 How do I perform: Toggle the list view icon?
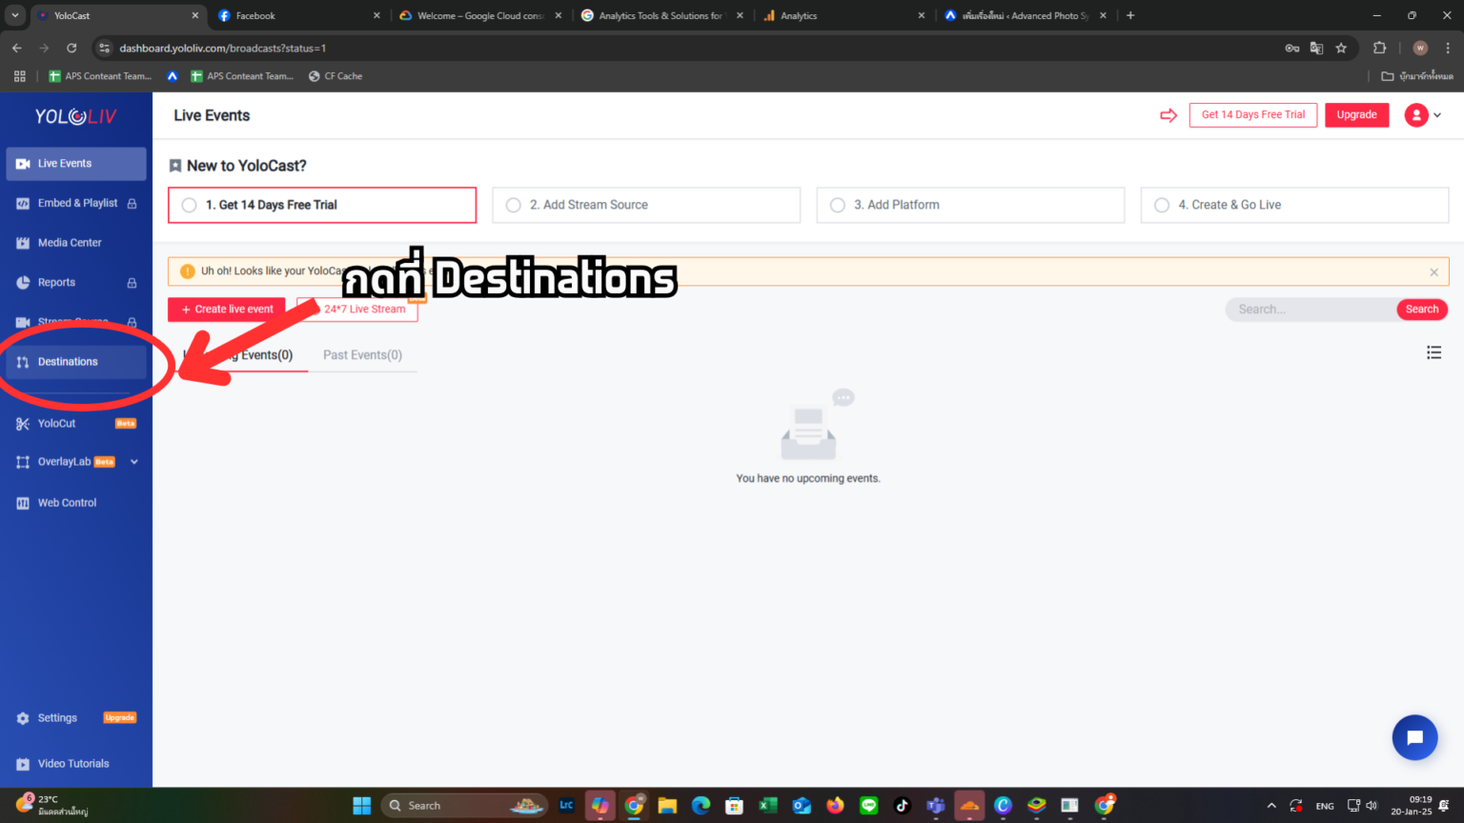[x=1433, y=353]
